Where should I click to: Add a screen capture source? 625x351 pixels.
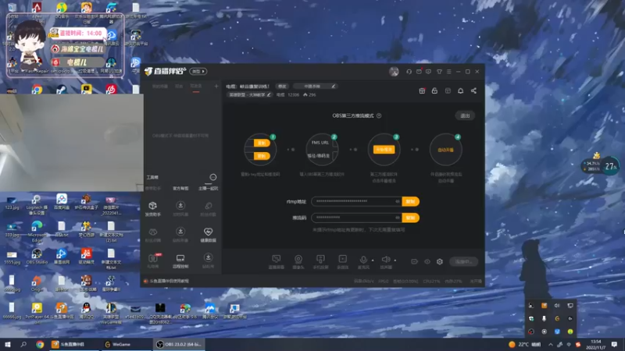(x=277, y=262)
